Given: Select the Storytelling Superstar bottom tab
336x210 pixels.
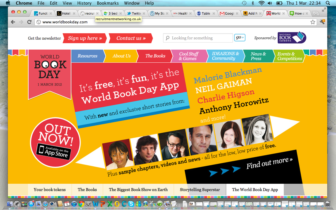Looking at the screenshot, I should [200, 190].
